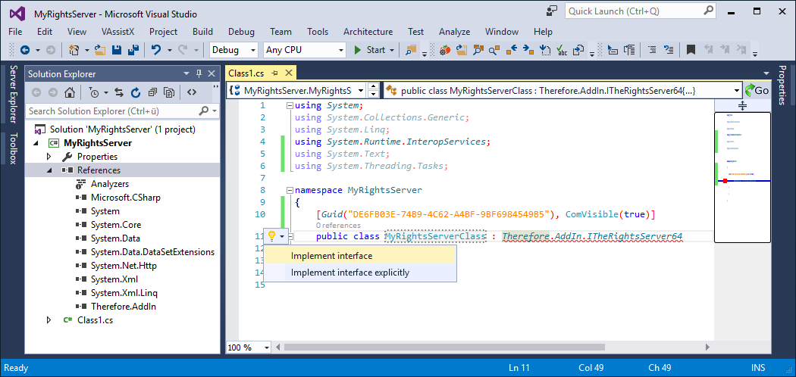This screenshot has height=377, width=796.
Task: Open the Pending Changes Filter clock icon
Action: 94,92
